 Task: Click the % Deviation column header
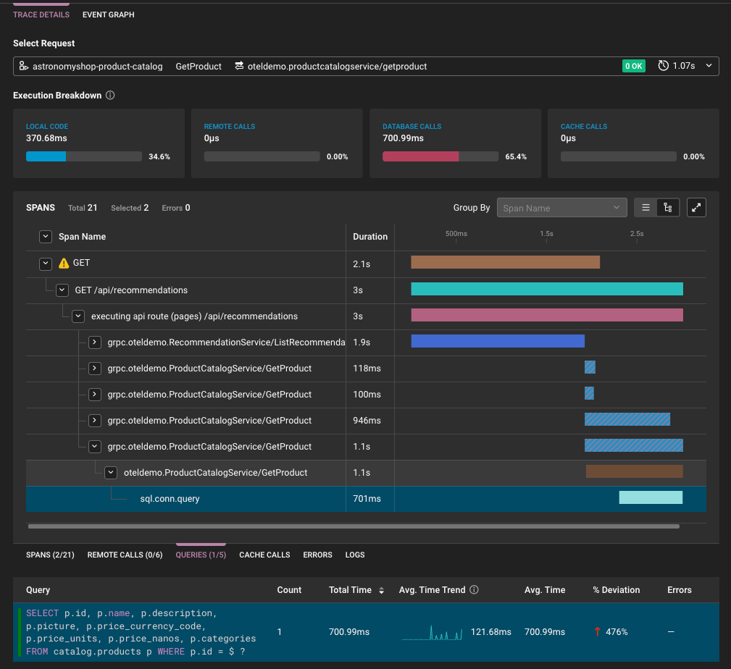(617, 590)
